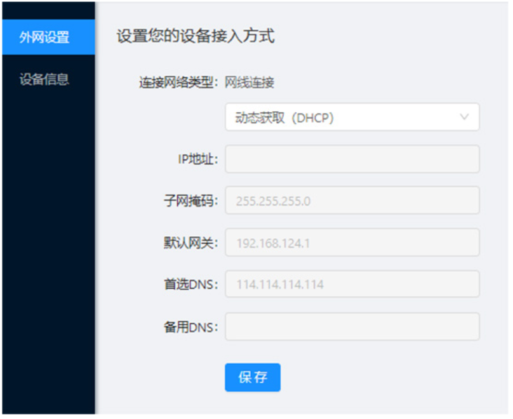Click the 备用DNS input field
This screenshot has height=419, width=513.
tap(352, 326)
